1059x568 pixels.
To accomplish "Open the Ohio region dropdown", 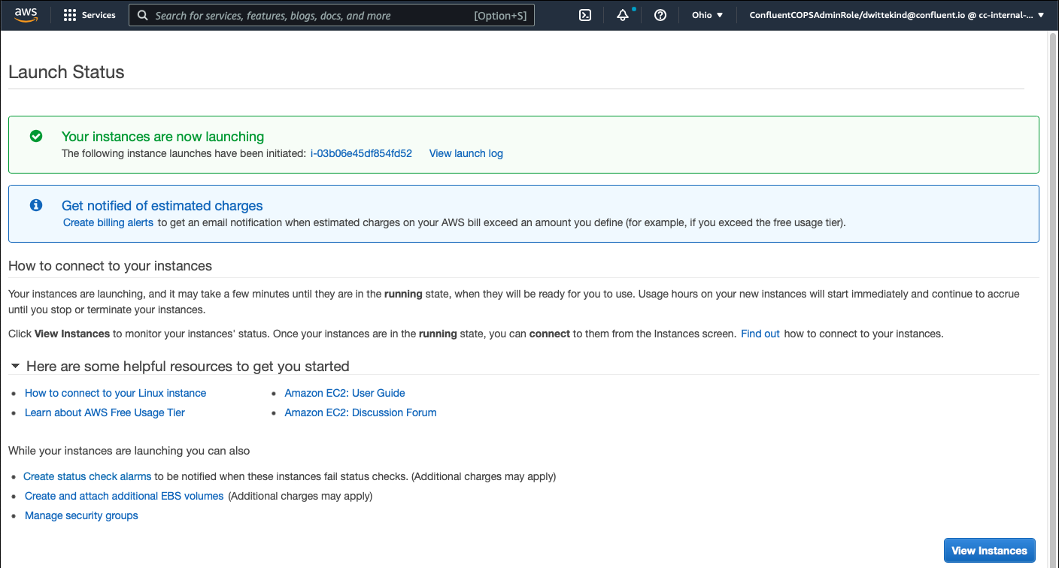I will pos(707,15).
